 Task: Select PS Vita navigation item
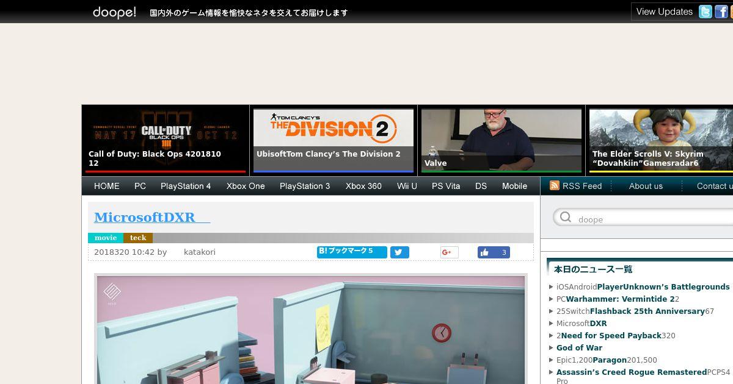point(446,186)
